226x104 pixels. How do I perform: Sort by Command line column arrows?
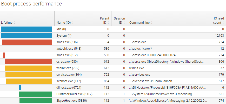[x=151, y=23]
